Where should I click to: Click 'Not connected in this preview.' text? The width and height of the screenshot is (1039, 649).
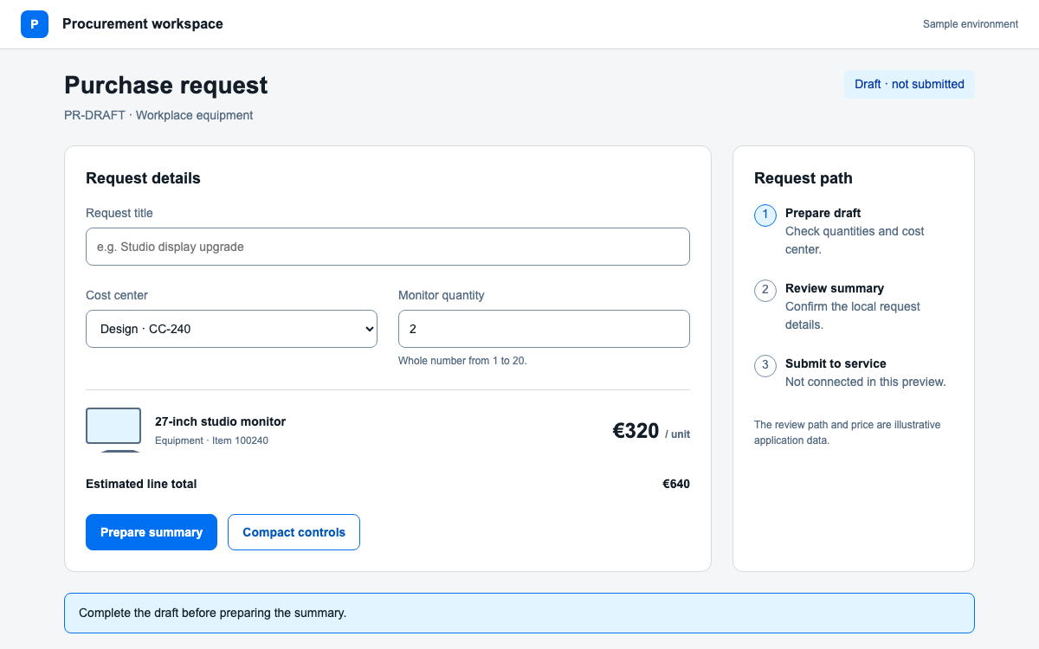point(866,382)
